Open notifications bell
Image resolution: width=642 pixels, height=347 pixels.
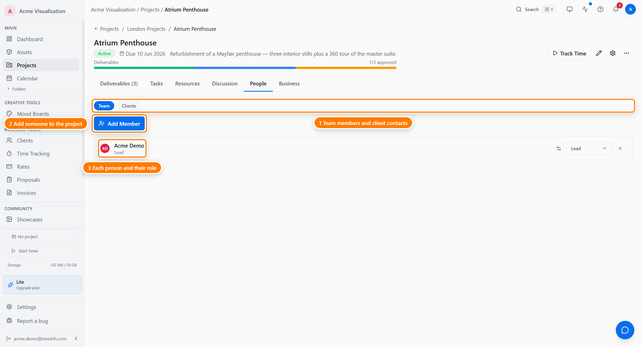616,9
